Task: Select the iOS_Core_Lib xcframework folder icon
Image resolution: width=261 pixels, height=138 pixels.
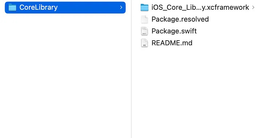Action: (144, 8)
